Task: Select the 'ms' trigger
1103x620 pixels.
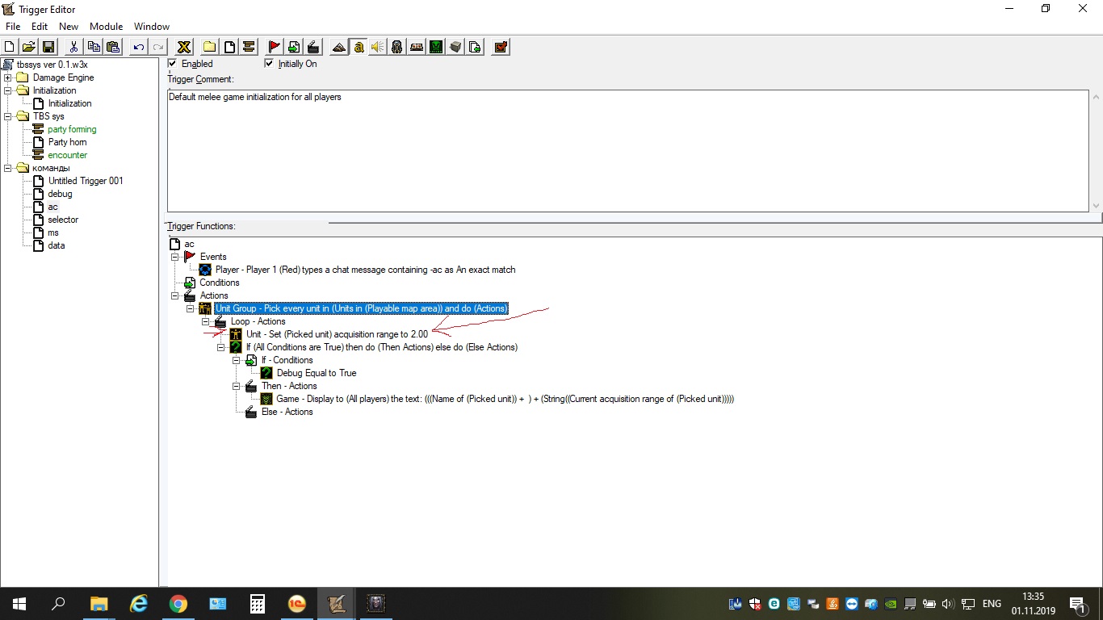Action: tap(53, 232)
